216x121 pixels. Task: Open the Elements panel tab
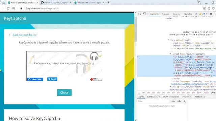pos(154,14)
